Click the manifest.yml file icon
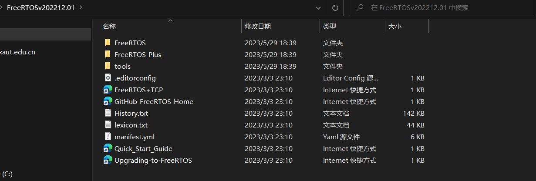Screen dimensions: 536x181 pos(108,137)
